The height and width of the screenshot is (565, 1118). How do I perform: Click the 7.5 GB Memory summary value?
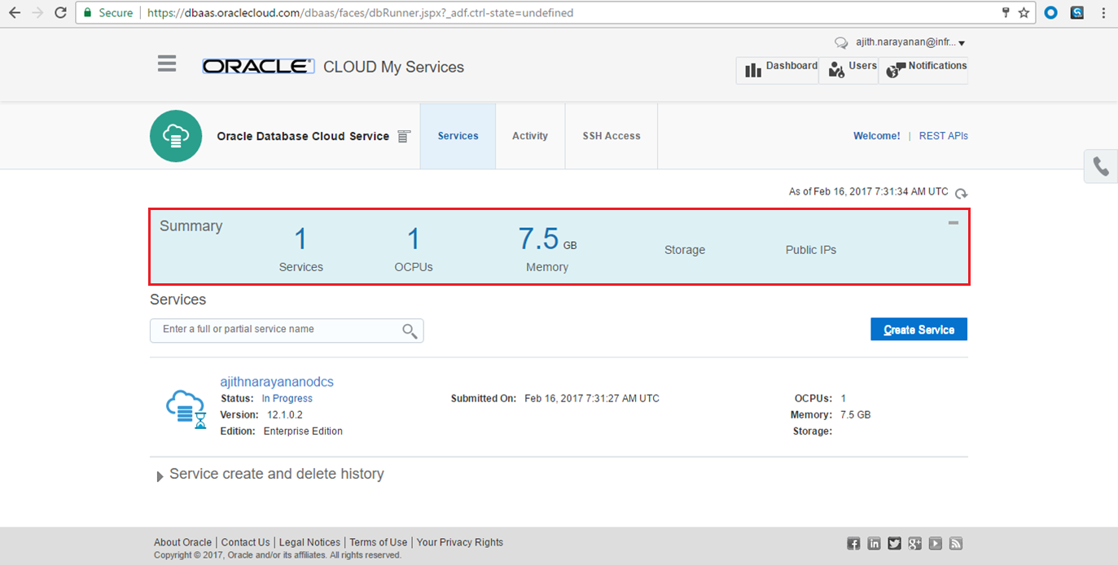[x=547, y=239]
